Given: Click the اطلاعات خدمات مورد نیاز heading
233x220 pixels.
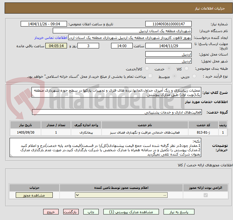Looking at the screenshot, I should click(206, 102).
